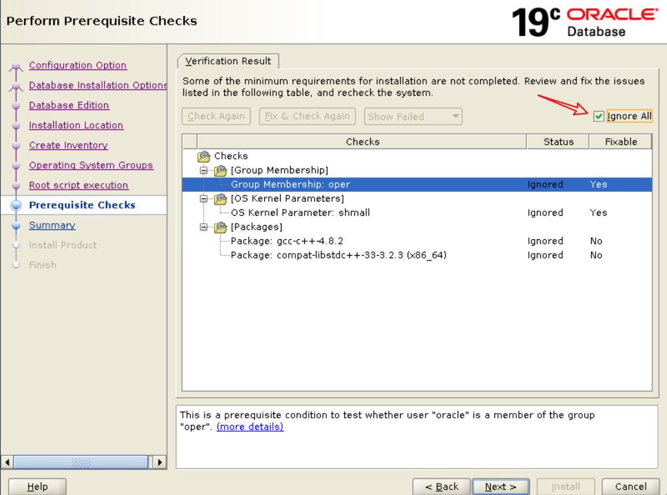Click the Checks root folder icon
Viewport: 667px width, 495px height.
pyautogui.click(x=203, y=157)
